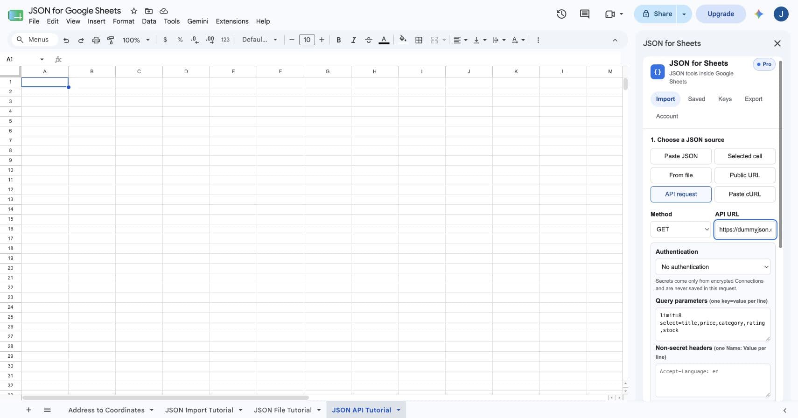
Task: Activate the Paint format roller tool
Action: [x=111, y=40]
